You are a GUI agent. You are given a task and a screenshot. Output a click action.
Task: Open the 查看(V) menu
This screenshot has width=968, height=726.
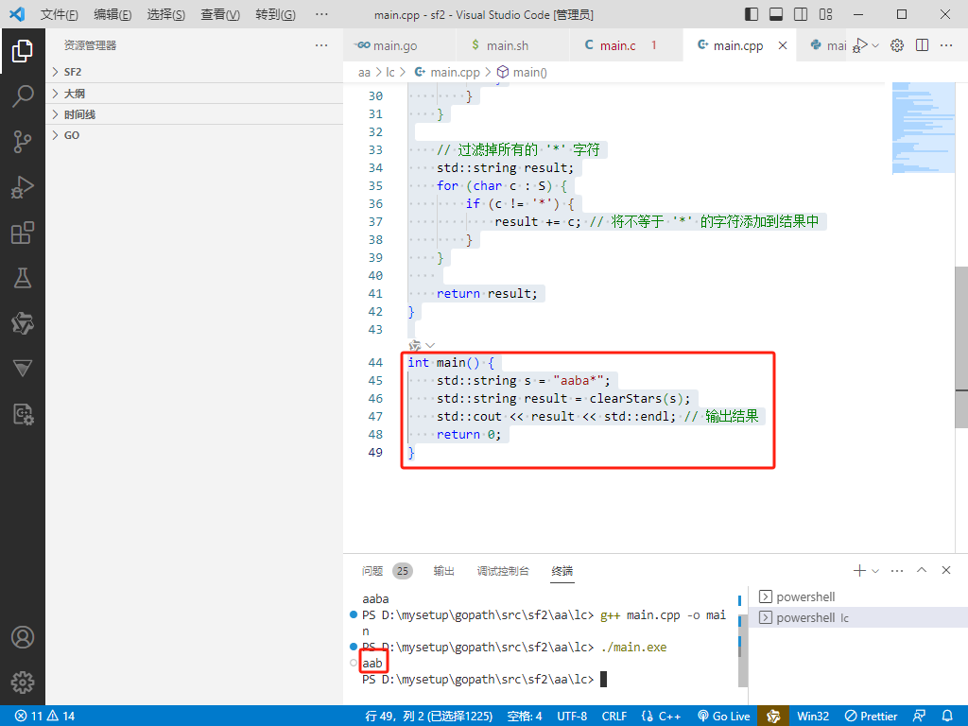[220, 14]
